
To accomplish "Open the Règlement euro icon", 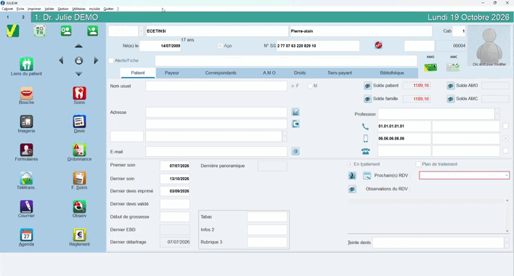I will point(79,235).
